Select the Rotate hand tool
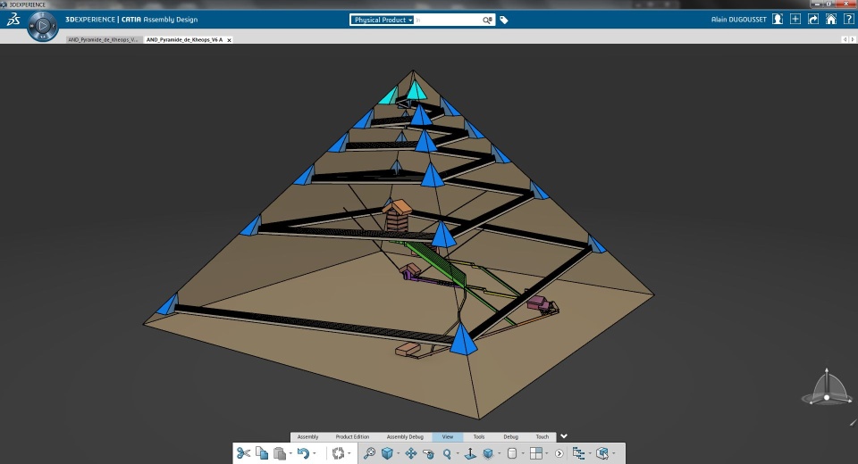 [429, 453]
